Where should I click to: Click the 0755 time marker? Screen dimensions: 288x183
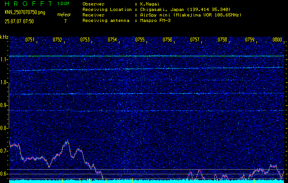click(x=140, y=40)
